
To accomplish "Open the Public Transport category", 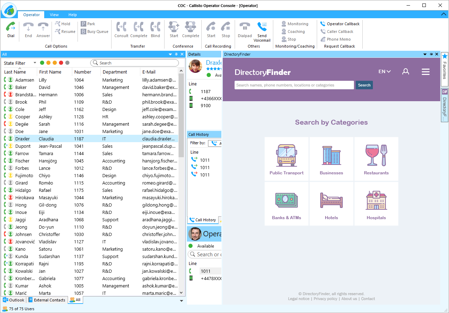I will (287, 159).
